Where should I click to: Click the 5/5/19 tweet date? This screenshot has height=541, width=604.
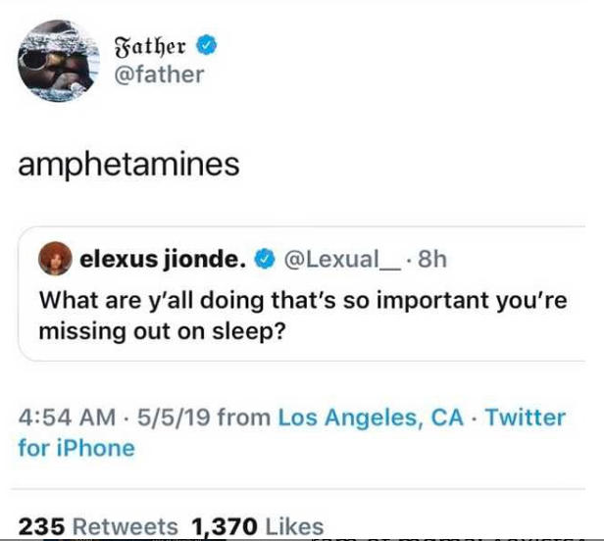[x=175, y=418]
